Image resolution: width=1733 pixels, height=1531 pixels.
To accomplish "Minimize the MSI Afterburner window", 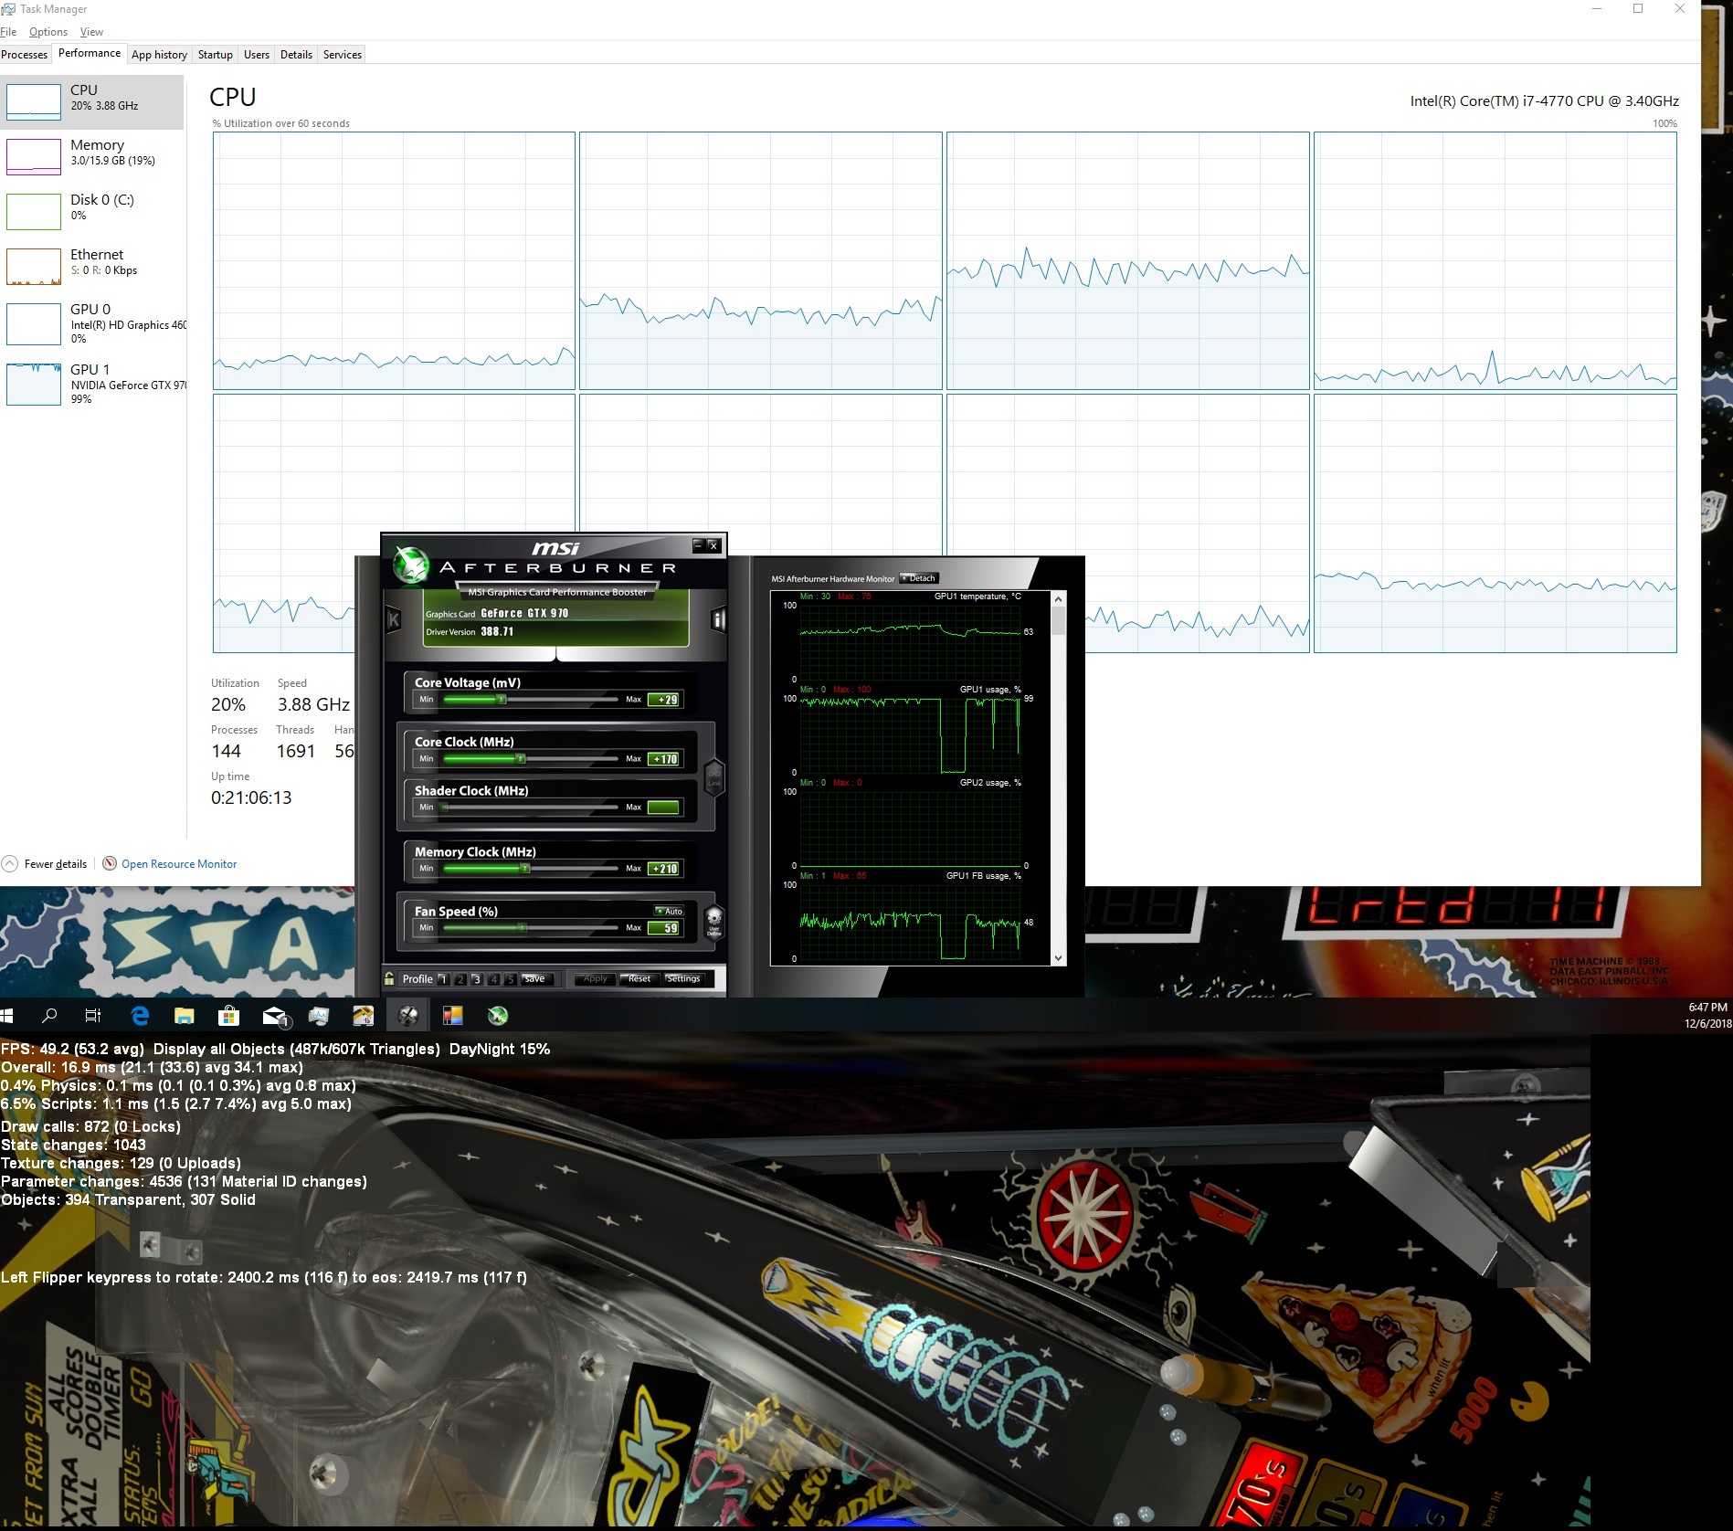I will (699, 545).
